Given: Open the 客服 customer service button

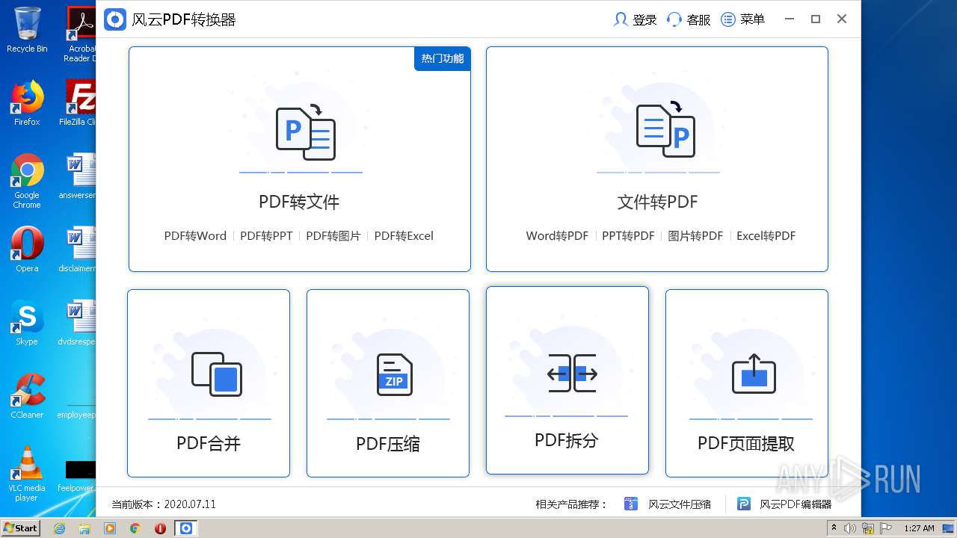Looking at the screenshot, I should click(x=689, y=19).
